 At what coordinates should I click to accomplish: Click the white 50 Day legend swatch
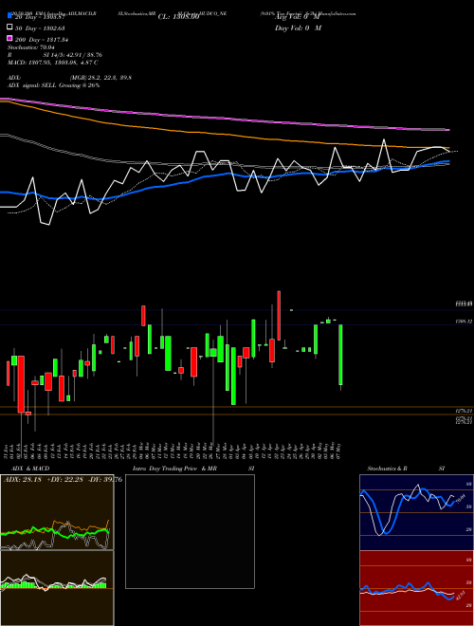click(x=9, y=28)
